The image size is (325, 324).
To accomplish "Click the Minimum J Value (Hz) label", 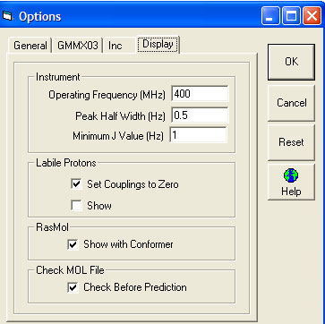I will pyautogui.click(x=118, y=136).
